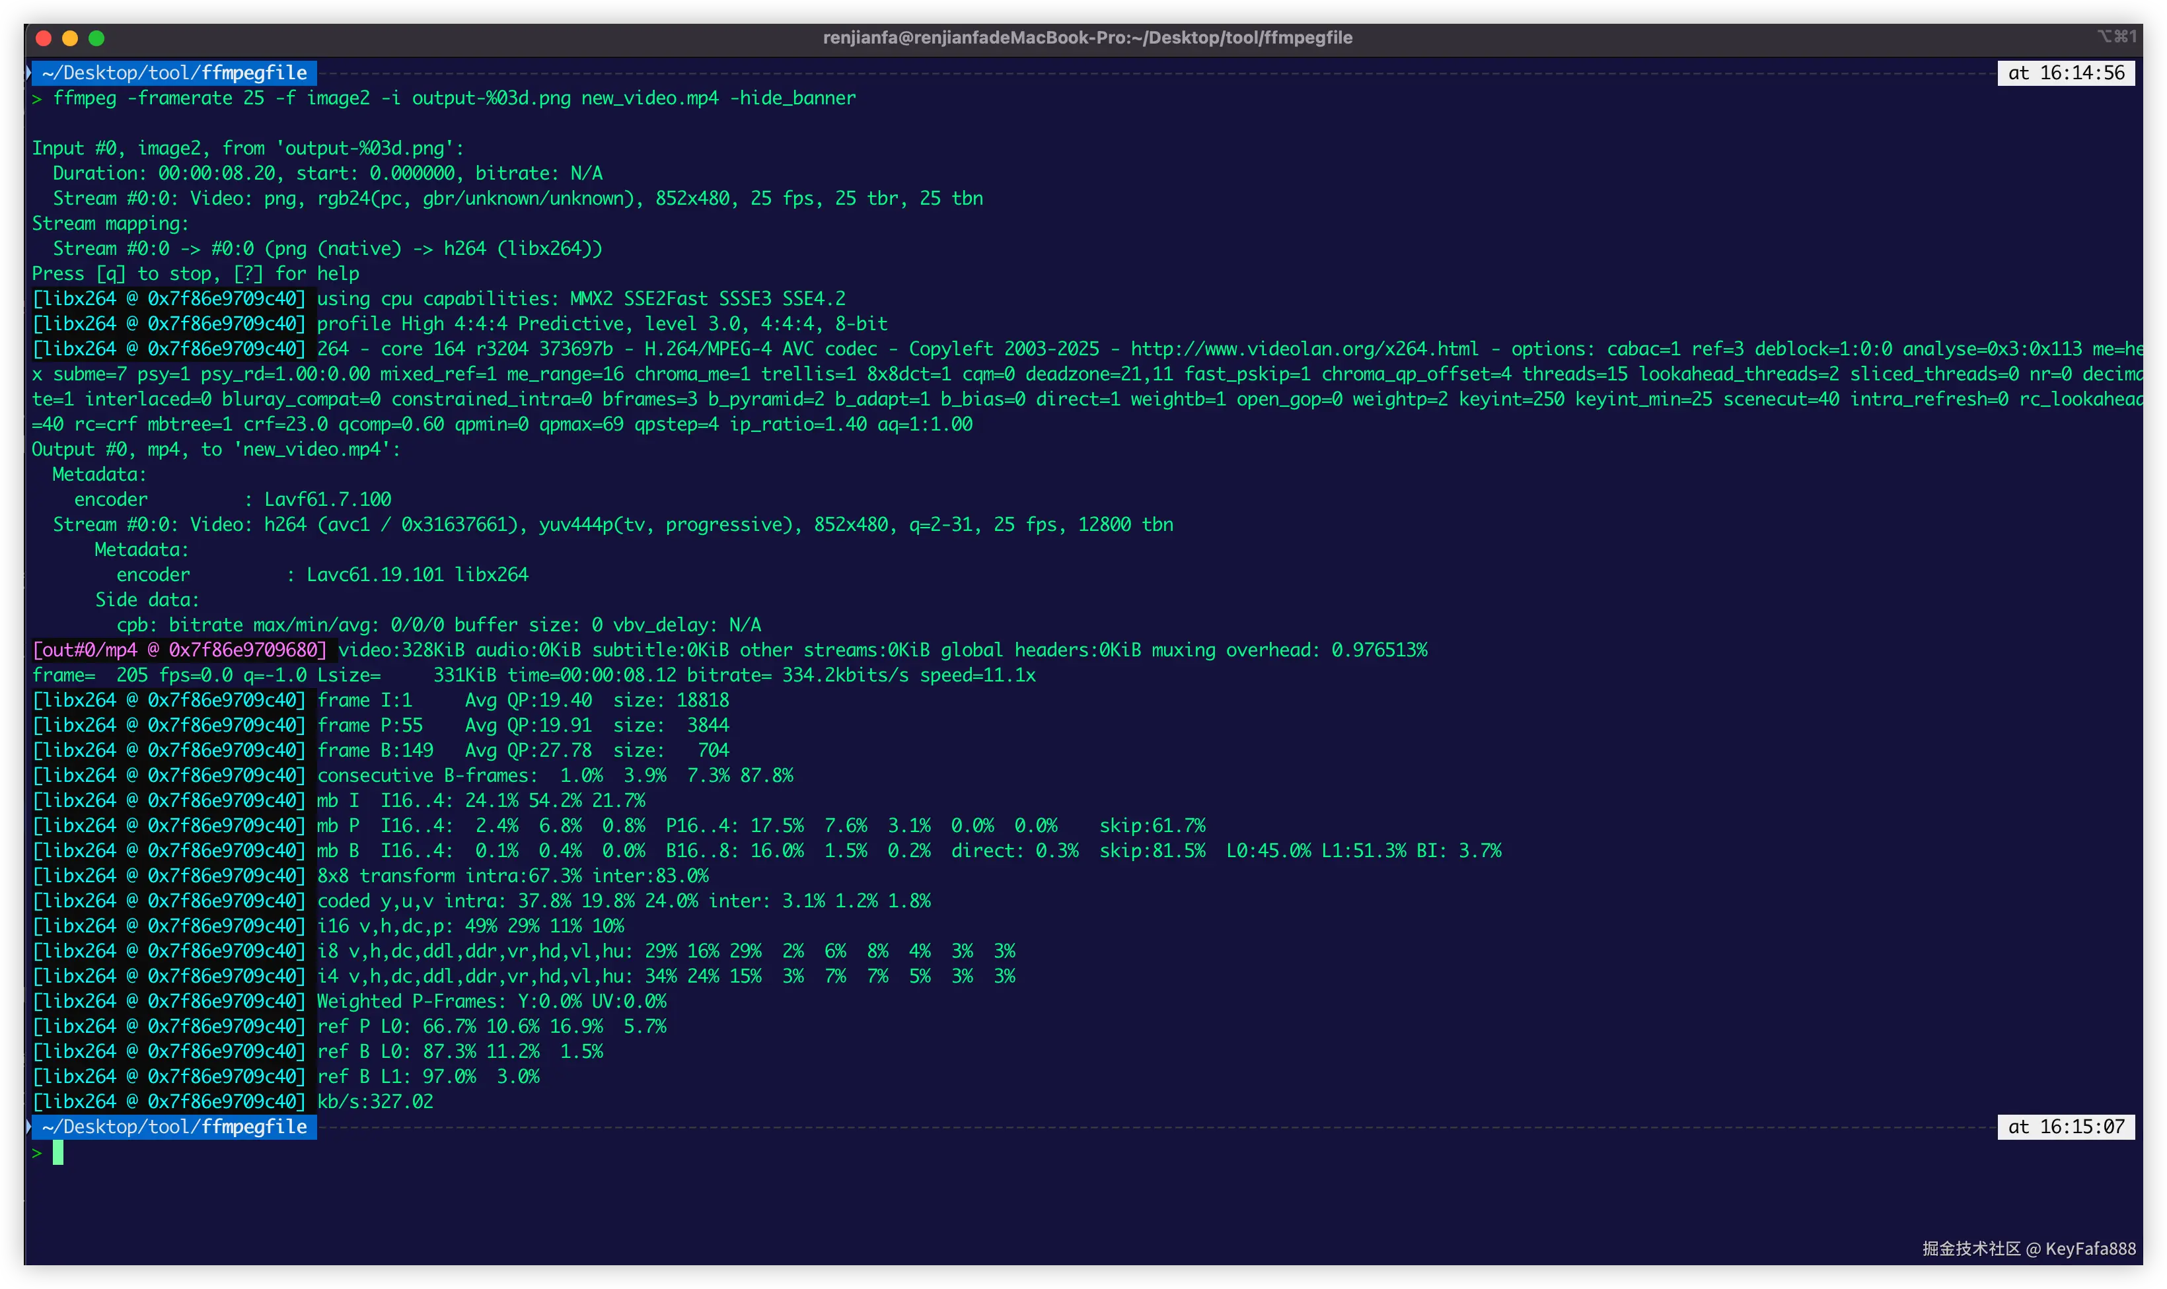The height and width of the screenshot is (1289, 2167).
Task: Click the 'Press [q] to stop' line
Action: (196, 273)
